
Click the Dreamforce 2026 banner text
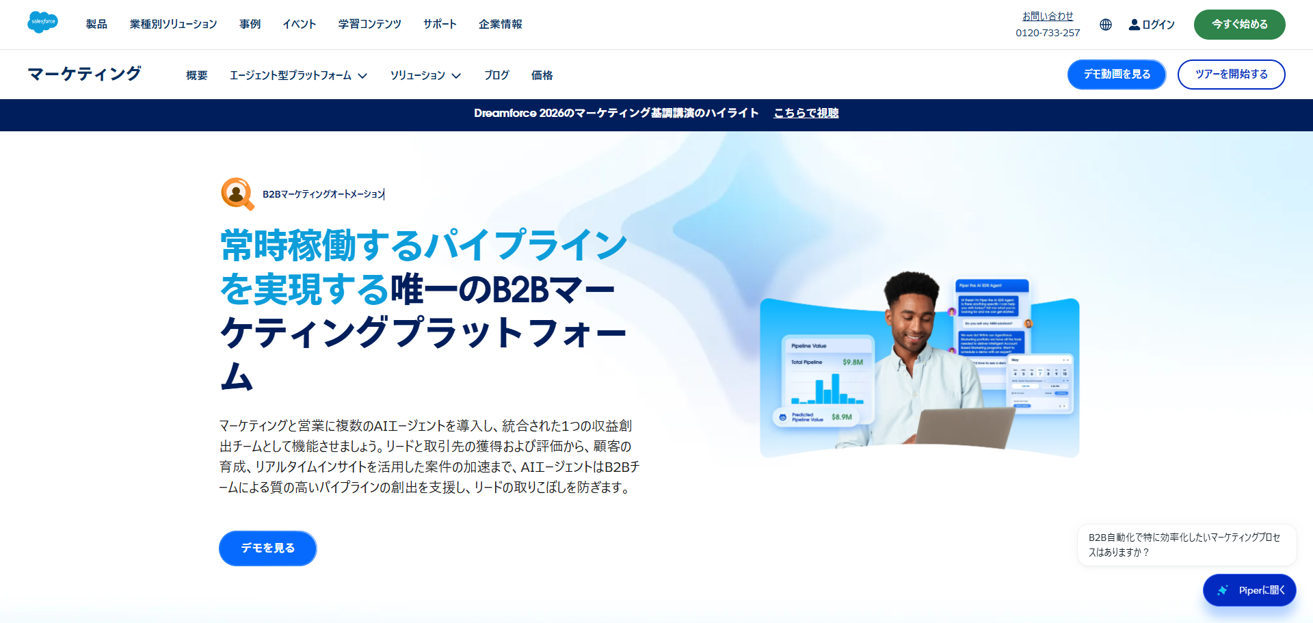click(616, 113)
